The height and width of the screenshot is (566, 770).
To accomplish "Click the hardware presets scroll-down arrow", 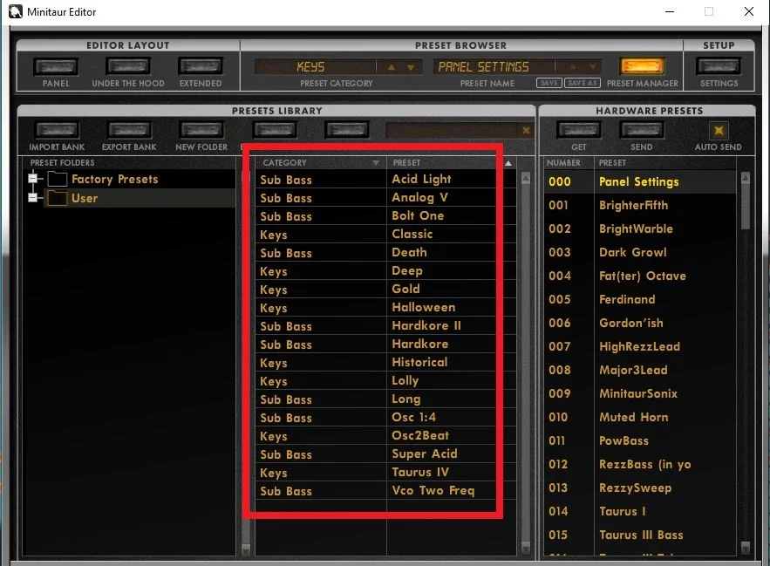I will (x=746, y=548).
